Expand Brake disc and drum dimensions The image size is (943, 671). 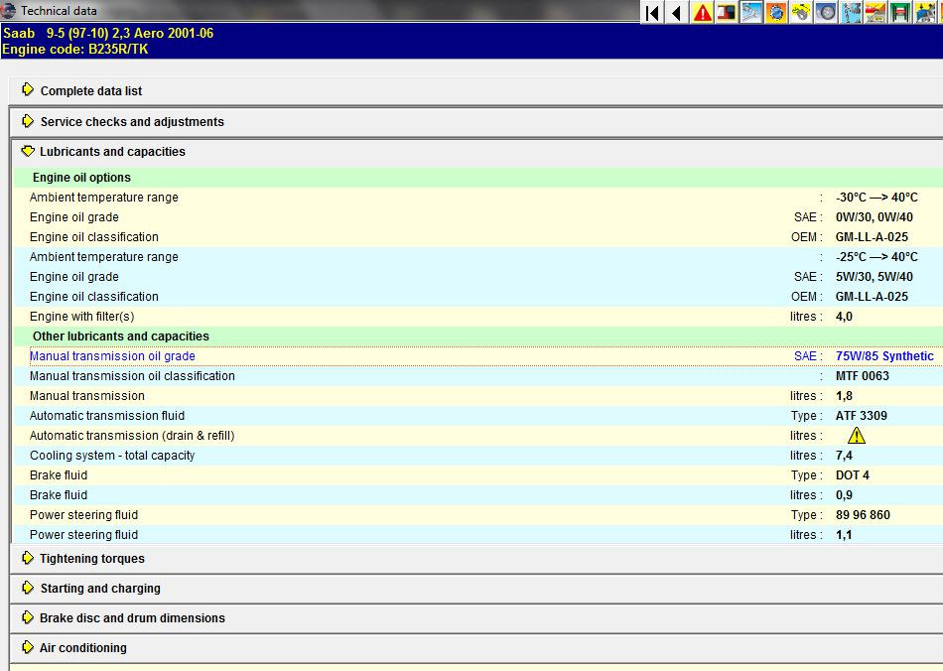click(x=28, y=617)
